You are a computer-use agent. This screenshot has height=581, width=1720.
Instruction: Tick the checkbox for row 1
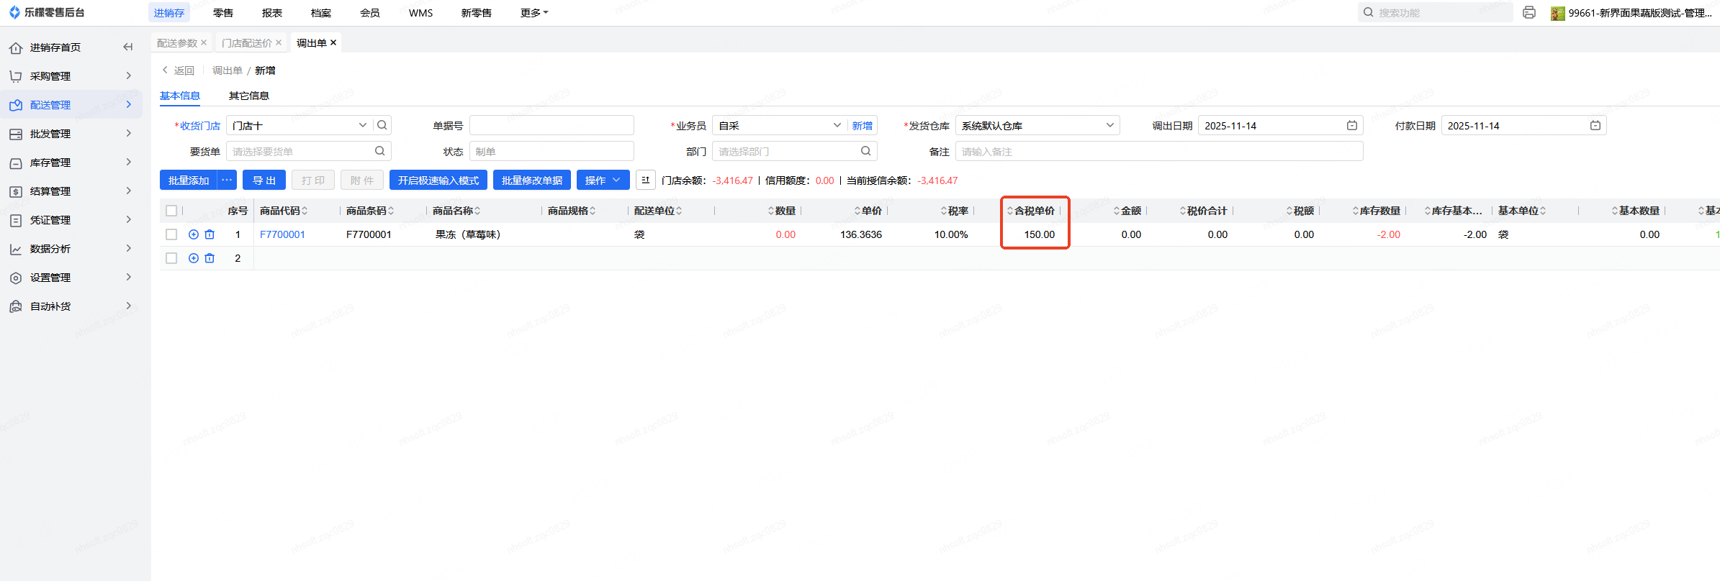click(x=171, y=234)
